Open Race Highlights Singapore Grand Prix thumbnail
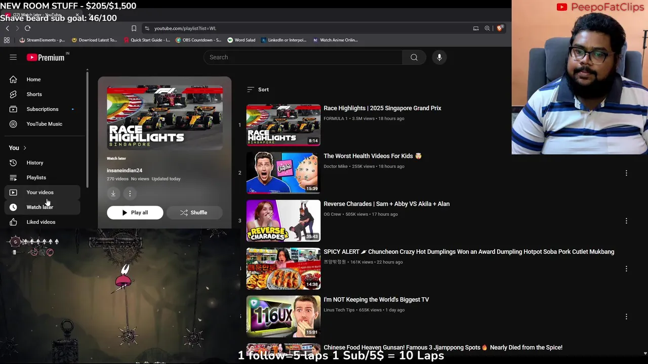The width and height of the screenshot is (648, 364). pos(283,125)
